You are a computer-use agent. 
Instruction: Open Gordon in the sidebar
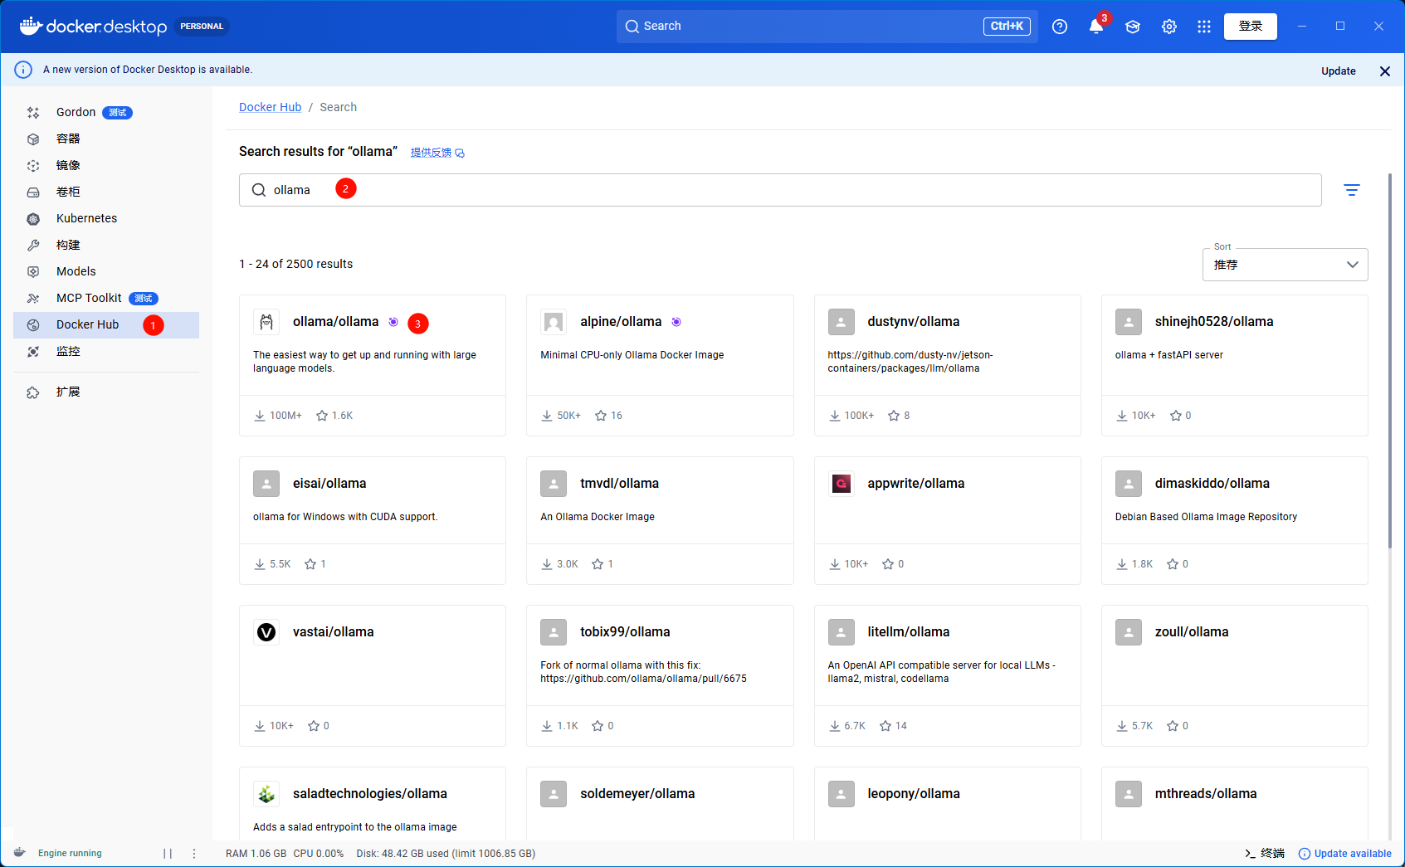(x=106, y=113)
